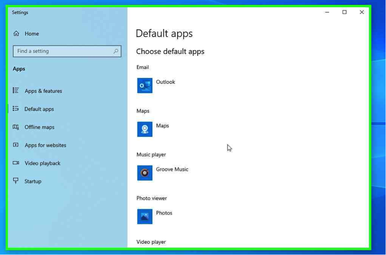
Task: Click the Find a setting field
Action: (64, 51)
